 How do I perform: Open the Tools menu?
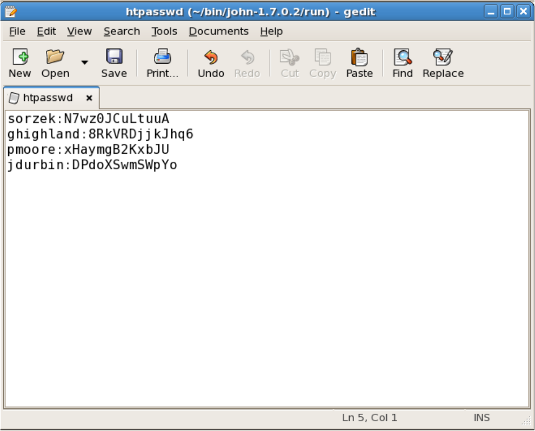[x=164, y=31]
